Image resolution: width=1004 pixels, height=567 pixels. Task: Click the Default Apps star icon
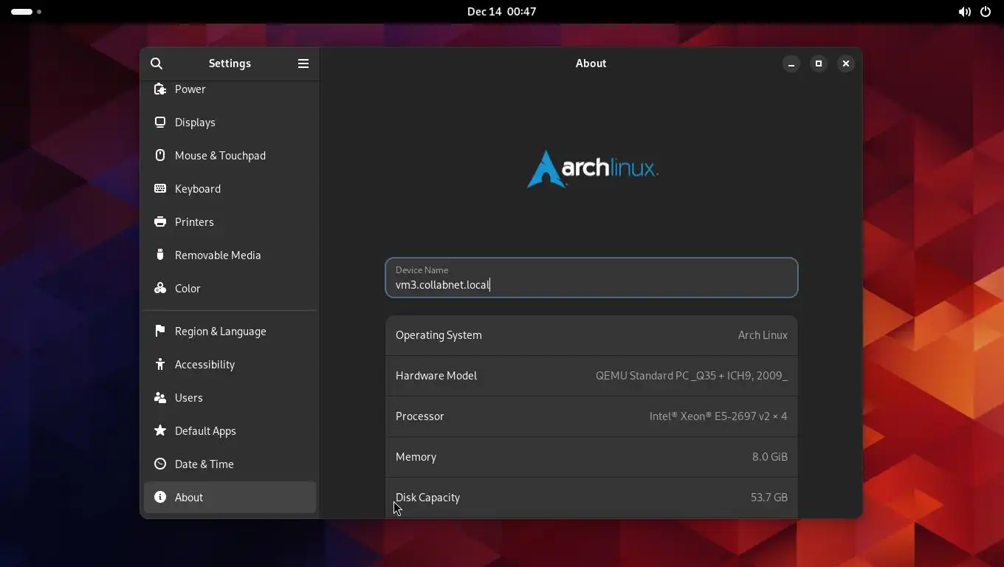coord(160,431)
